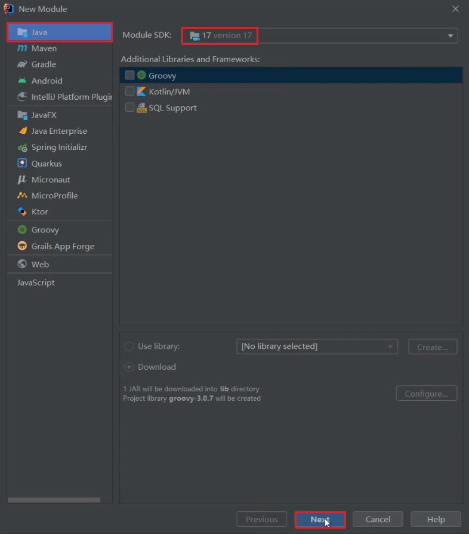Viewport: 469px width, 534px height.
Task: Click the '17 version 17' SDK value
Action: (227, 35)
